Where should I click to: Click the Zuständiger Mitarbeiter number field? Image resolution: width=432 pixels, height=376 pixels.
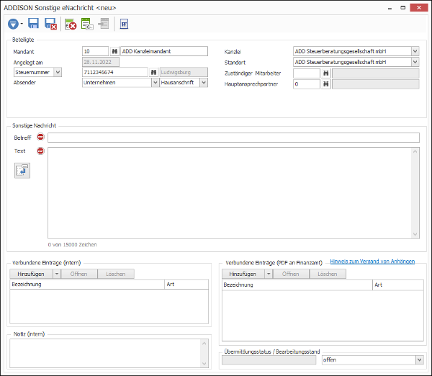307,73
